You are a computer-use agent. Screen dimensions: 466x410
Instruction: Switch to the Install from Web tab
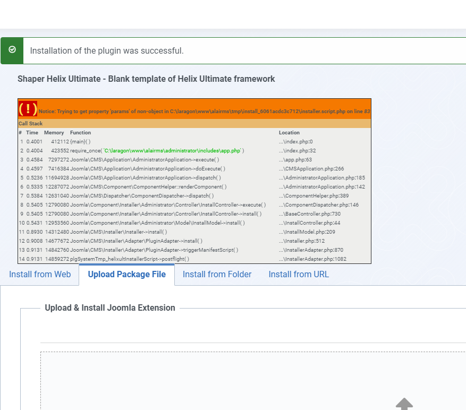pyautogui.click(x=39, y=274)
